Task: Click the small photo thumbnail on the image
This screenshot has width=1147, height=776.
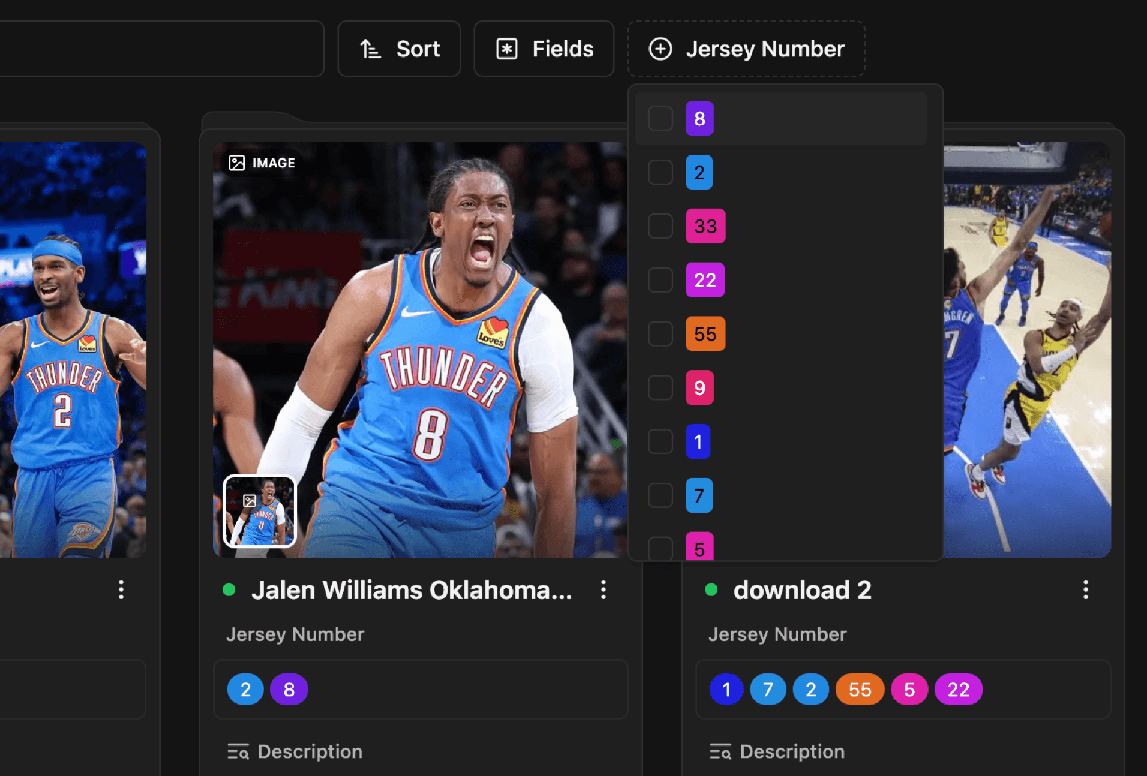Action: click(x=260, y=511)
